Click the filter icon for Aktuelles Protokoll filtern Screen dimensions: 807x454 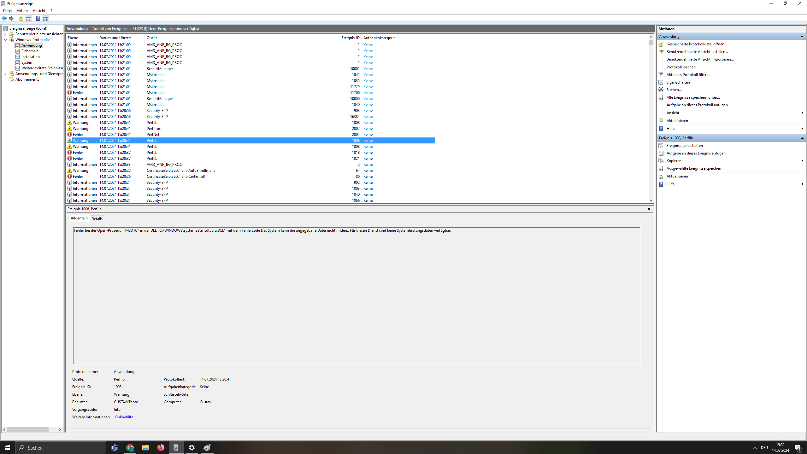pos(661,75)
